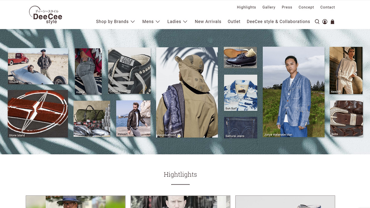Open the Press link

tap(287, 7)
